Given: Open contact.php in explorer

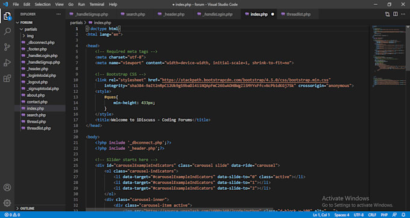Looking at the screenshot, I should [x=37, y=102].
